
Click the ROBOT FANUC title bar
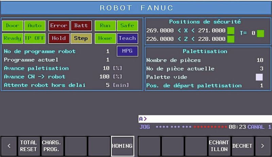click(136, 8)
